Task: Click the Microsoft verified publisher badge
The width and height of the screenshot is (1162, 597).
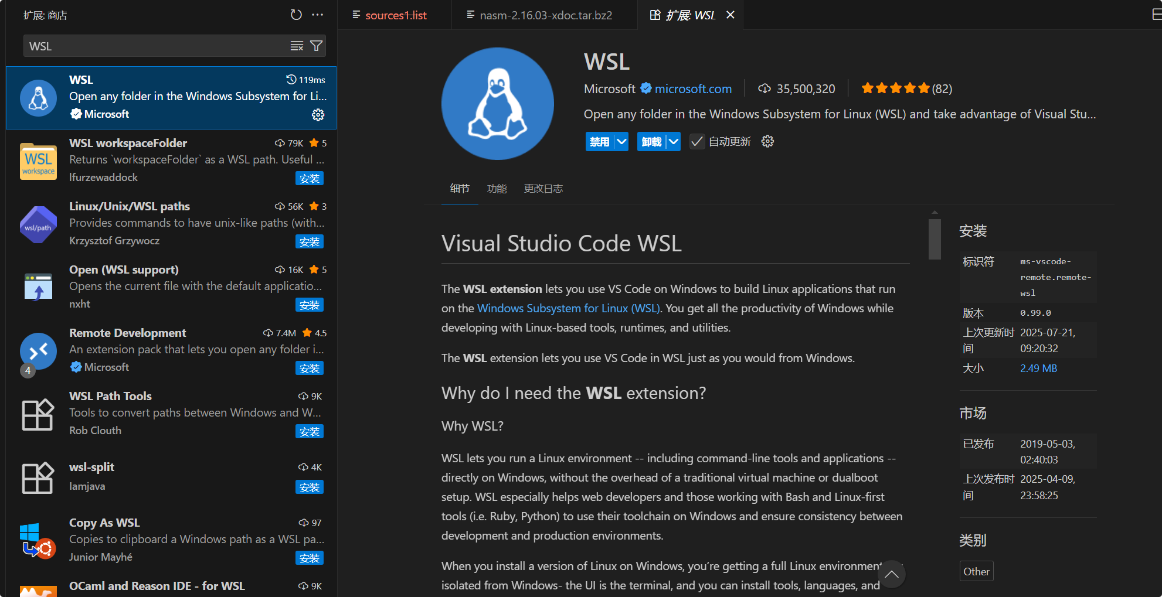Action: click(x=646, y=88)
